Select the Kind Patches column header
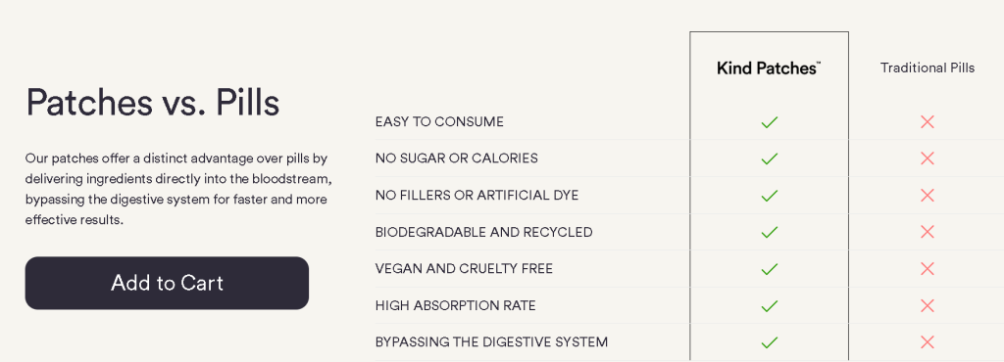 point(769,68)
